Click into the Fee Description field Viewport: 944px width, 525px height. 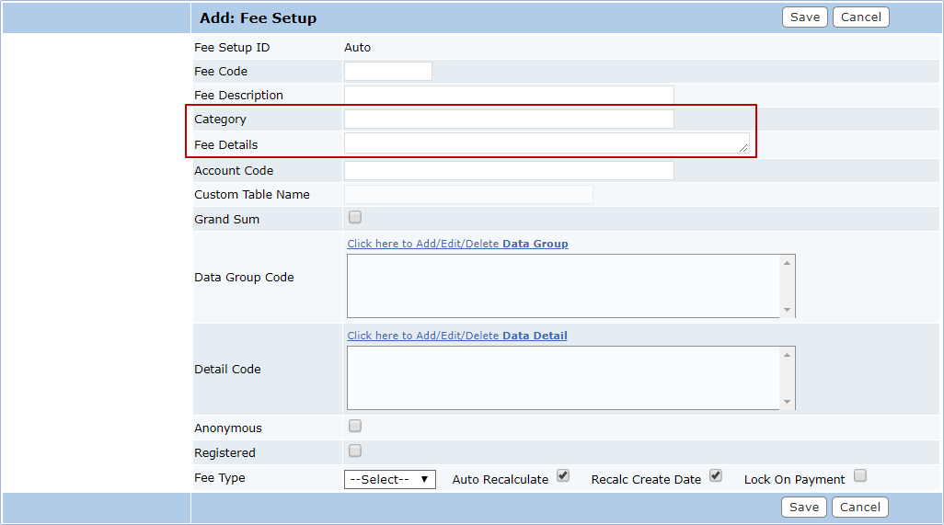click(x=509, y=96)
